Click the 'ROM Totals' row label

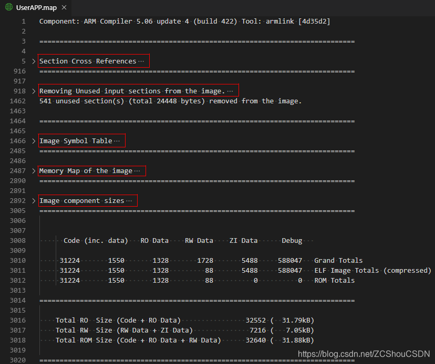click(x=334, y=281)
